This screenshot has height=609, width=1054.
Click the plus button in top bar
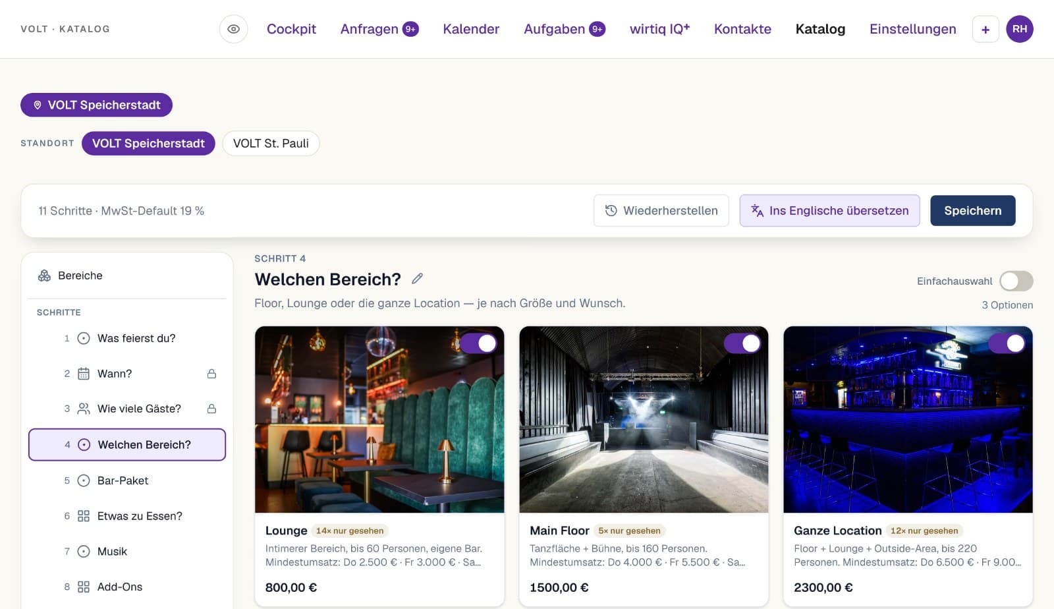pyautogui.click(x=985, y=29)
